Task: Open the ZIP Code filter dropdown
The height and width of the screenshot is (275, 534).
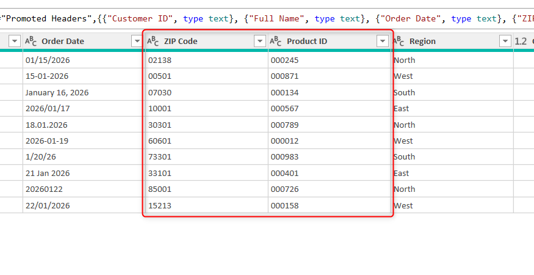Action: pos(260,42)
